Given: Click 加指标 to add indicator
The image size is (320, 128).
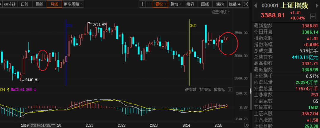Looking at the screenshot, I should (x=205, y=90).
